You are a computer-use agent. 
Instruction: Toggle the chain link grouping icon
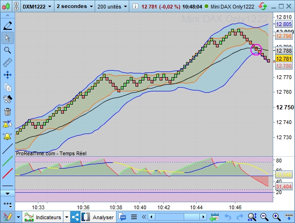pyautogui.click(x=17, y=7)
